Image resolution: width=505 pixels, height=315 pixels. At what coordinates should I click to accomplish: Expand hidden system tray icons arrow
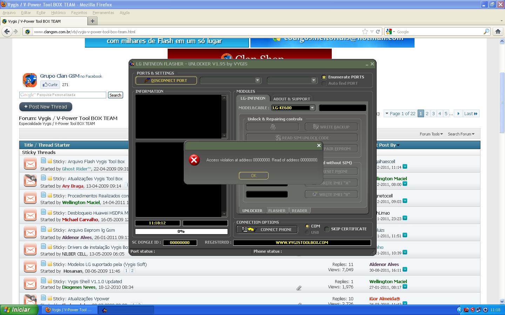[459, 310]
